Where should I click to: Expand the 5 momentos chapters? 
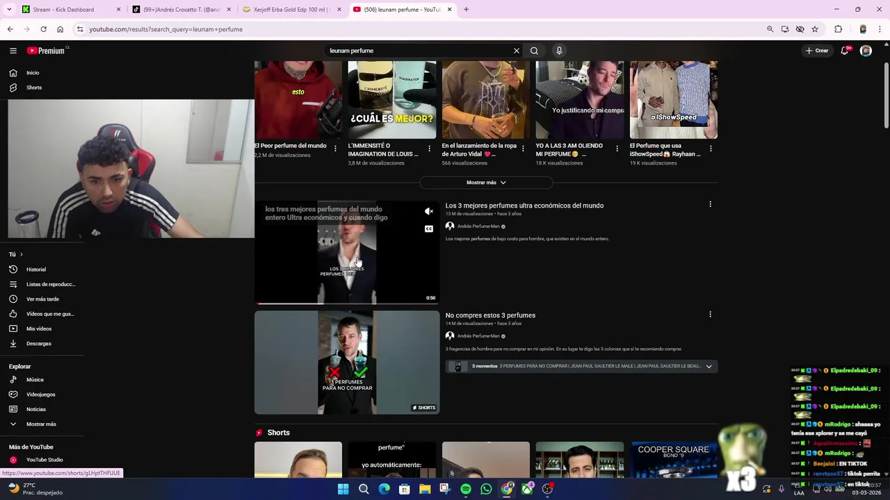tap(709, 366)
